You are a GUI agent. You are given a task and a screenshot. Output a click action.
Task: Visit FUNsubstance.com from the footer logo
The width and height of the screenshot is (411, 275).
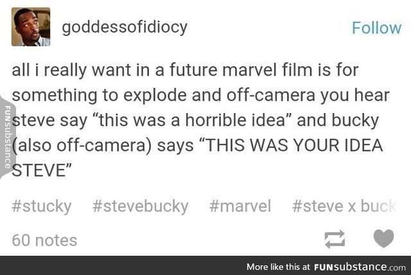[x=360, y=267]
